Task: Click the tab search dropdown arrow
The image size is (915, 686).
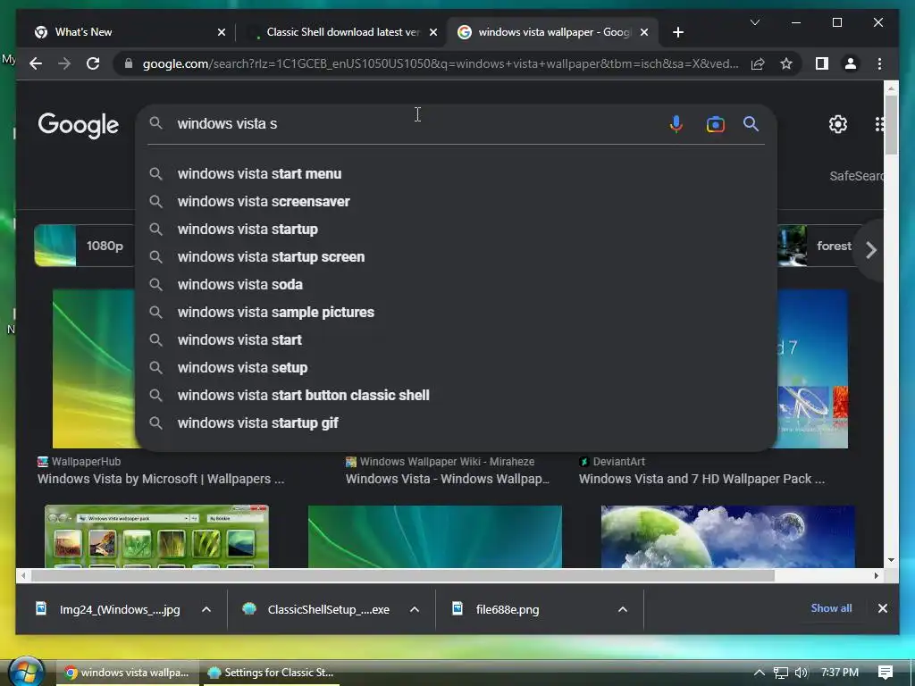Action: coord(754,22)
